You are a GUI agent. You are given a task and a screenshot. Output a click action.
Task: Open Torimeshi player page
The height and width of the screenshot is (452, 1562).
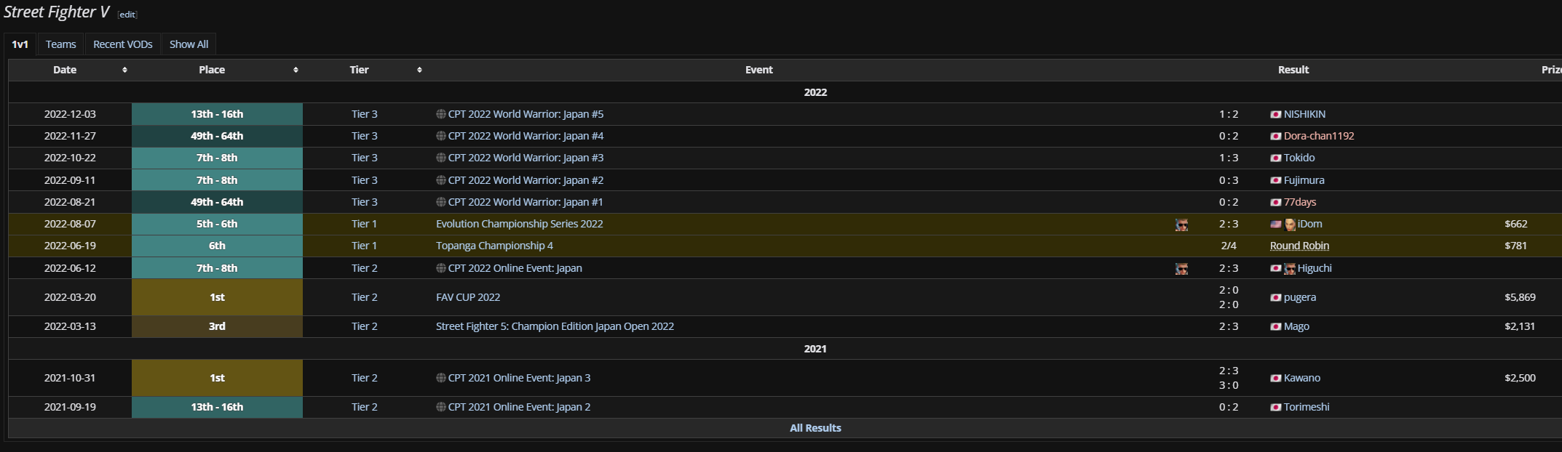pyautogui.click(x=1307, y=407)
